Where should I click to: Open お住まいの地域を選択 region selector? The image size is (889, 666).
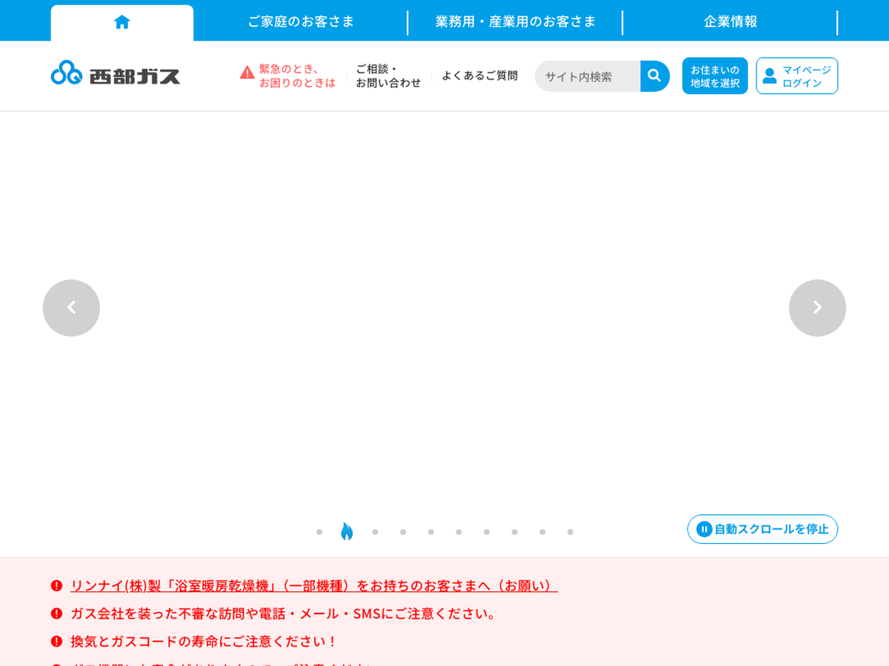(715, 76)
